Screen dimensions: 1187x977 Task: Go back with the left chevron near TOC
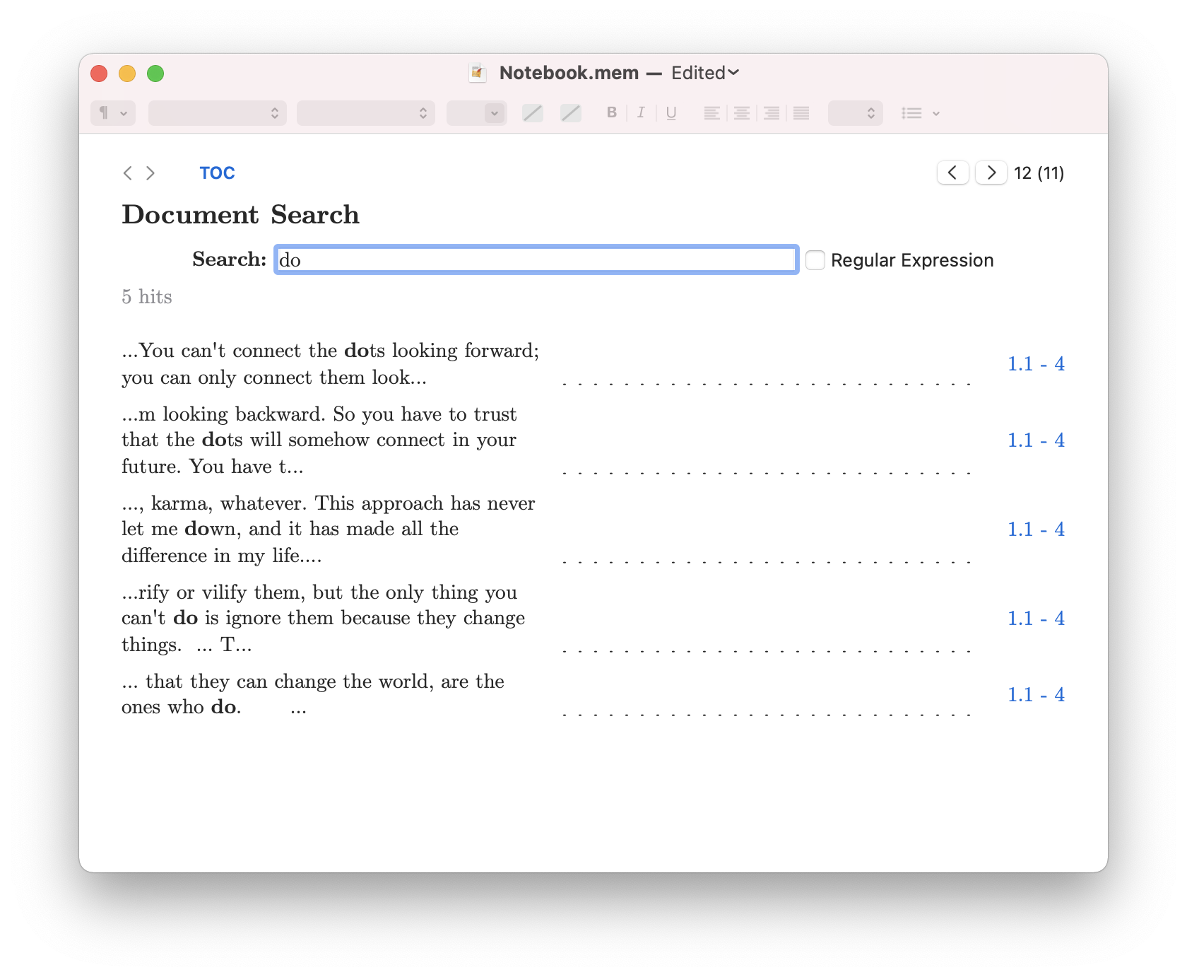coord(127,173)
